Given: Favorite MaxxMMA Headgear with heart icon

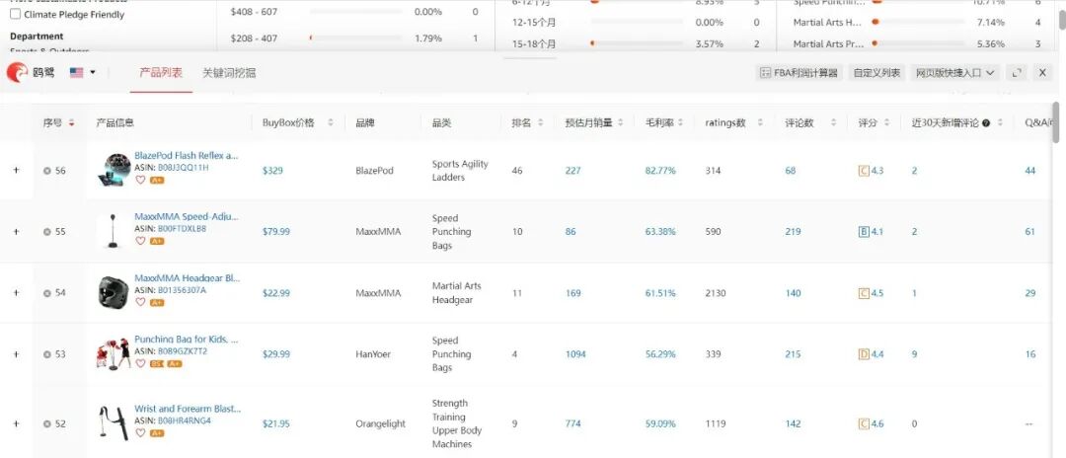Looking at the screenshot, I should coord(140,302).
